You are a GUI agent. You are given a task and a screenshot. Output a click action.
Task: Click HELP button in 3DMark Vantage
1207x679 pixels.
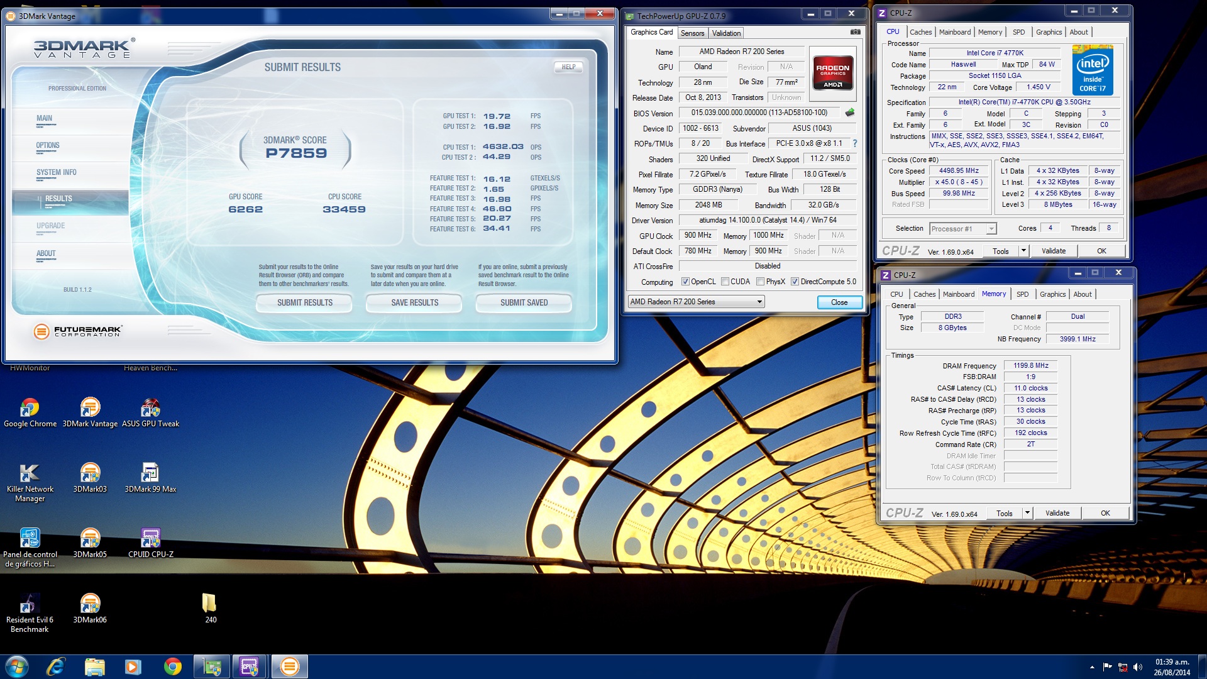coord(568,67)
